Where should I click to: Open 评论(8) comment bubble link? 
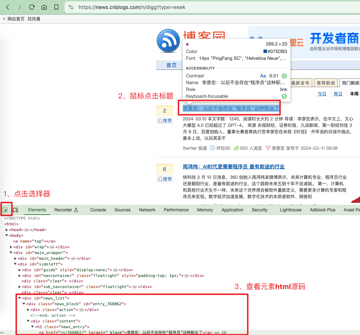click(x=220, y=148)
